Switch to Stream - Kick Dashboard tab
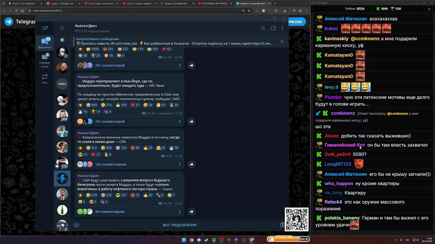Viewport: 435px width, 244px height. pyautogui.click(x=25, y=3)
